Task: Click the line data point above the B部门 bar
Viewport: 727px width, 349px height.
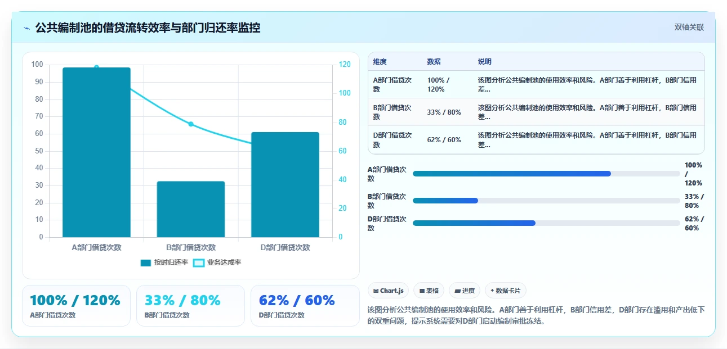Action: pos(191,124)
